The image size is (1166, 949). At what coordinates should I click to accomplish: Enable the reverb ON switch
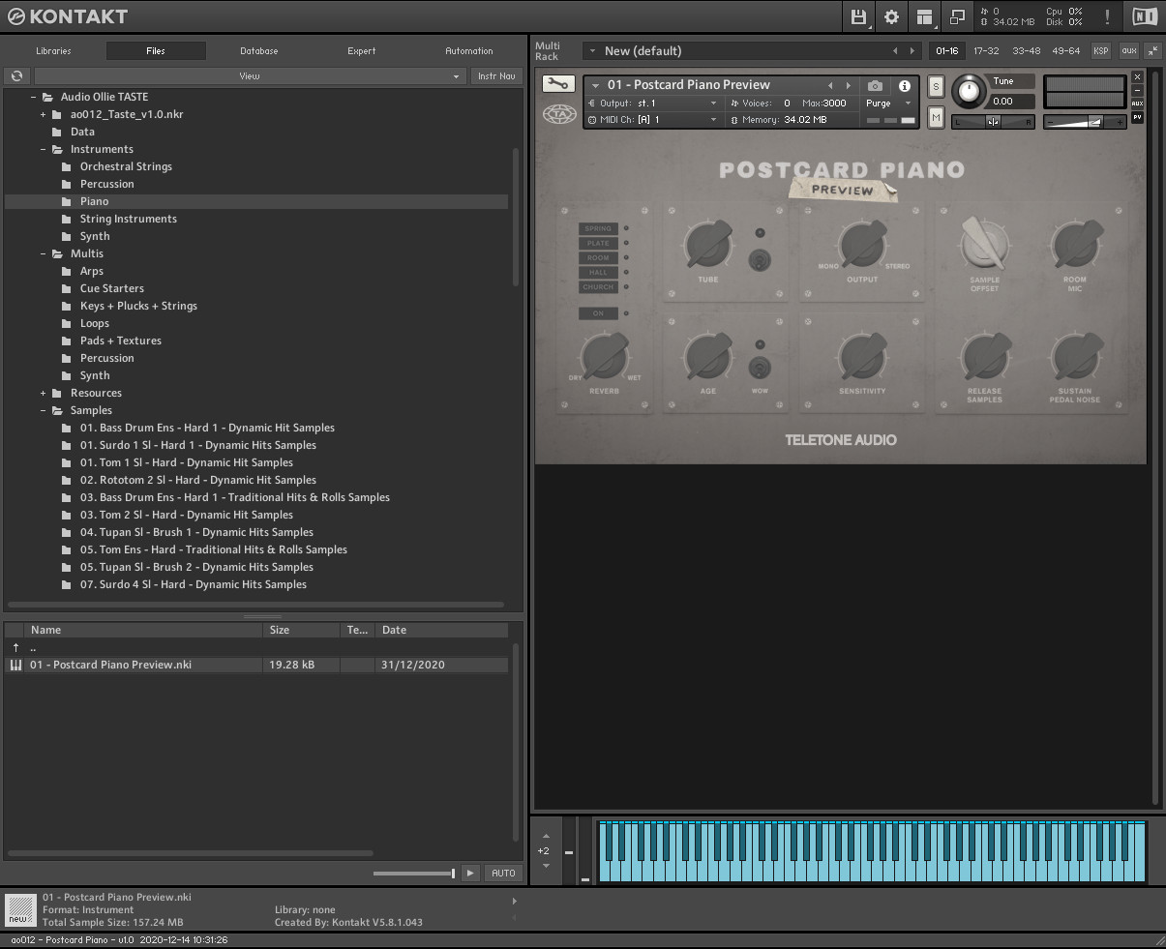(598, 313)
